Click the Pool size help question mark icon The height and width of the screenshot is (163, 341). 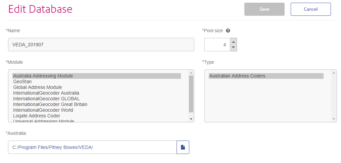tap(228, 31)
